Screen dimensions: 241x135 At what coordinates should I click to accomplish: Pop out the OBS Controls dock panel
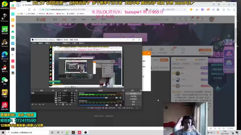tap(141, 91)
